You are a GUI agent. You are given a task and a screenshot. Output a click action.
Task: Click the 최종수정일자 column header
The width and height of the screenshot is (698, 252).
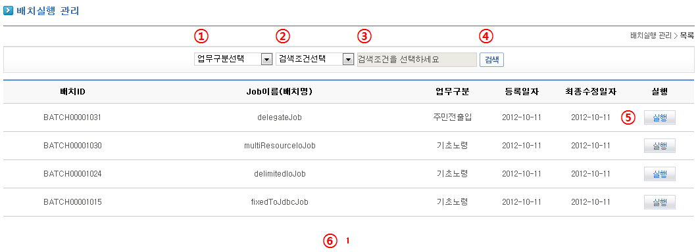click(590, 92)
